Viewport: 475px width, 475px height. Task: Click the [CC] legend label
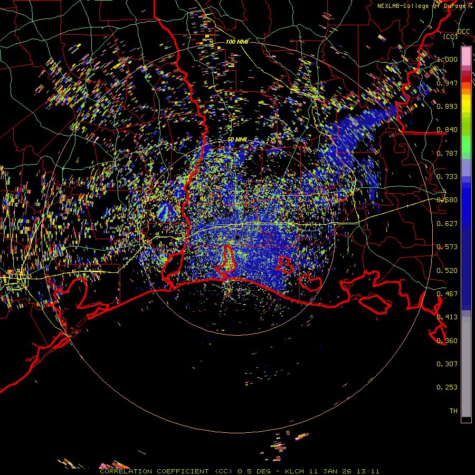[x=451, y=36]
